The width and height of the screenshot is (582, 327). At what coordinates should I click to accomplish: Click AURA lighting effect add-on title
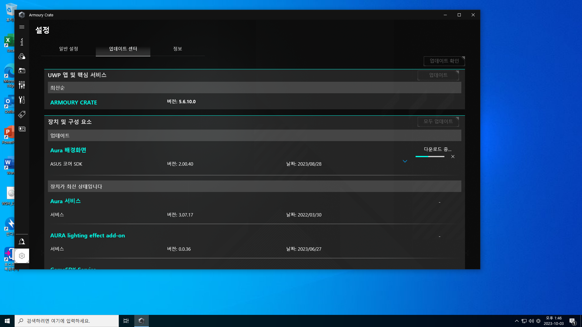[88, 235]
